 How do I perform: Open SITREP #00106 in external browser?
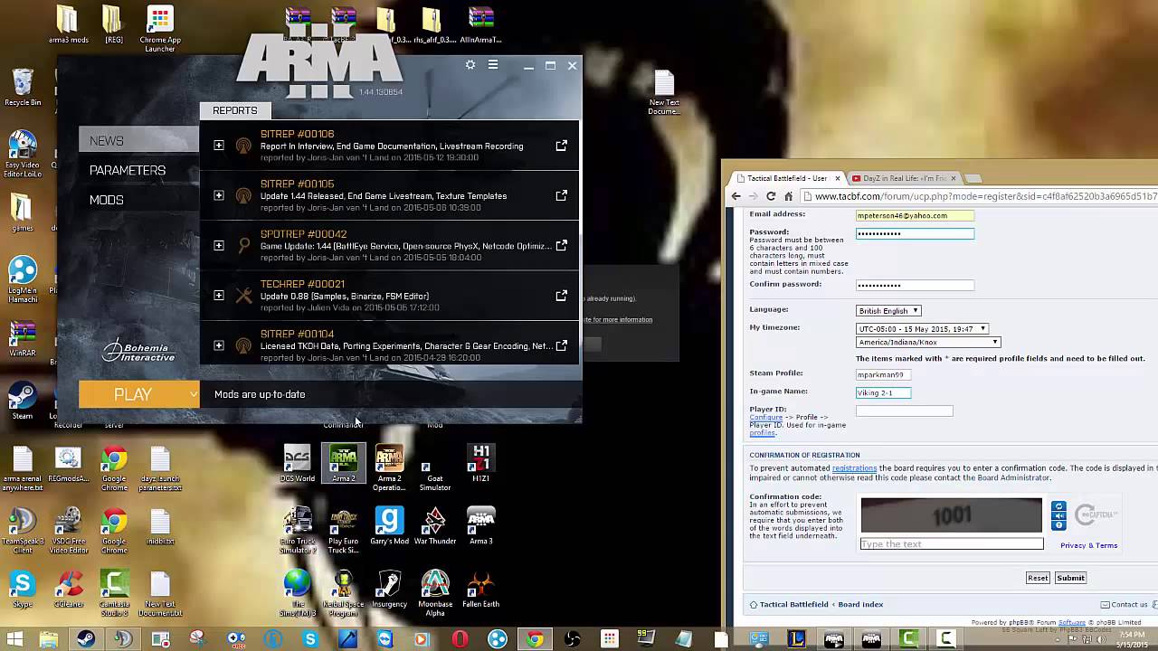tap(561, 146)
